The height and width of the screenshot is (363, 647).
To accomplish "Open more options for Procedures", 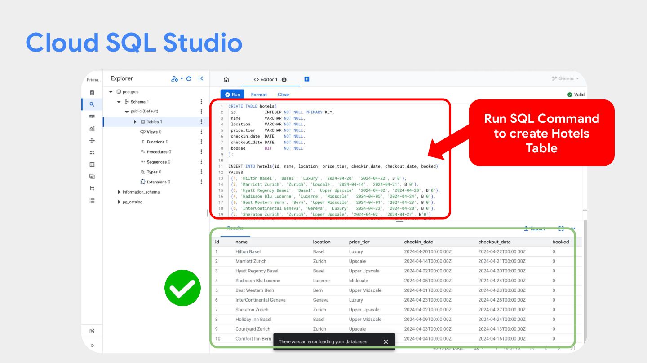I will (201, 152).
